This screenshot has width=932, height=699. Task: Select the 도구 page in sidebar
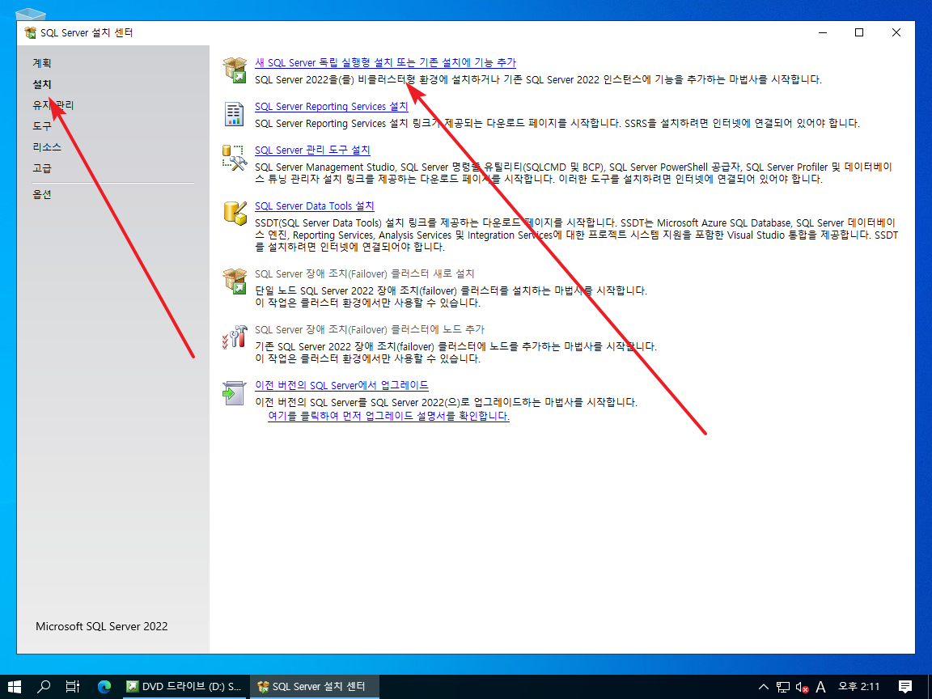tap(41, 126)
